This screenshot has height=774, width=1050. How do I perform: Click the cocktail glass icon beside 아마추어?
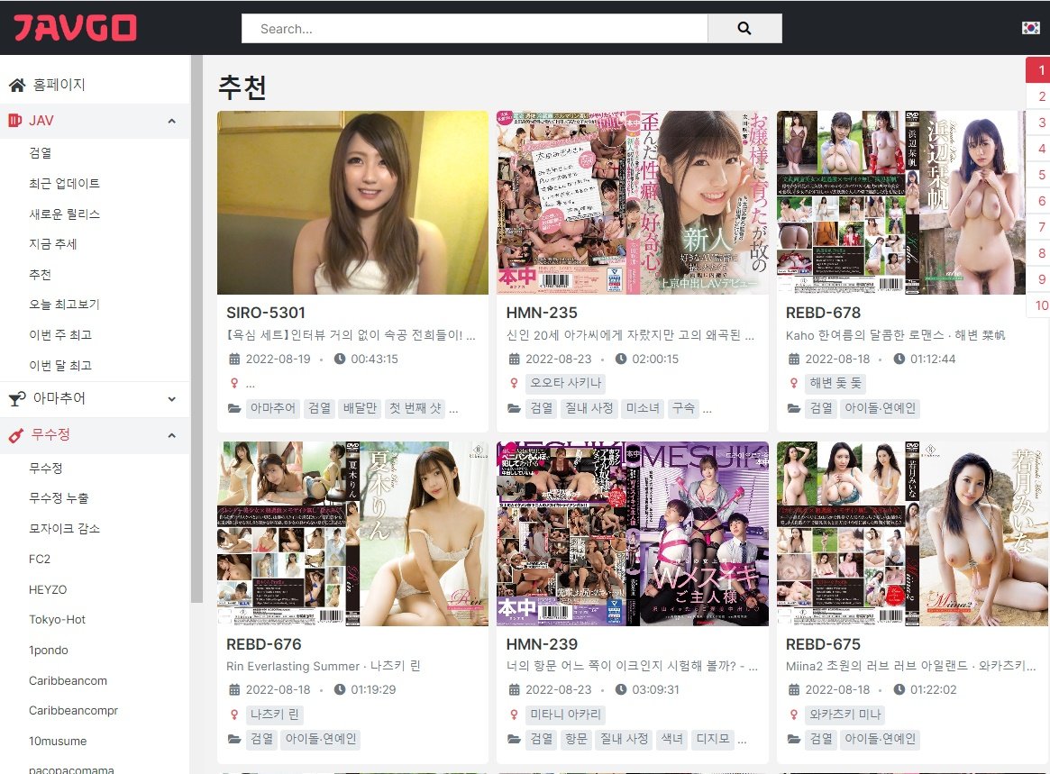pos(16,398)
